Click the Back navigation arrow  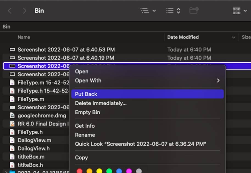[10, 11]
